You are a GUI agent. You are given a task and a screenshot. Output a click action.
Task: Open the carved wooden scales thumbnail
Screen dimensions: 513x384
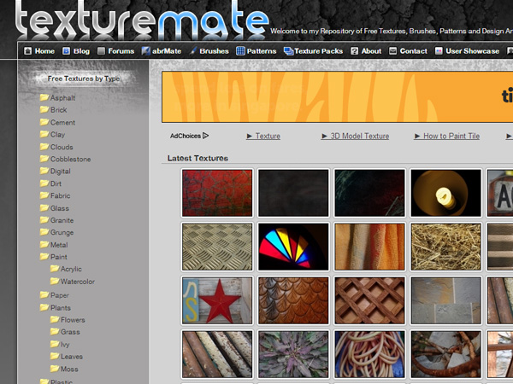tap(293, 300)
